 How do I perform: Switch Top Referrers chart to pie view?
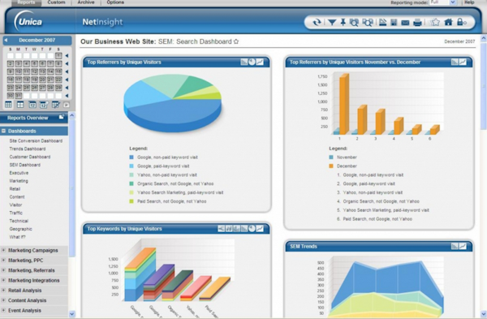click(252, 63)
